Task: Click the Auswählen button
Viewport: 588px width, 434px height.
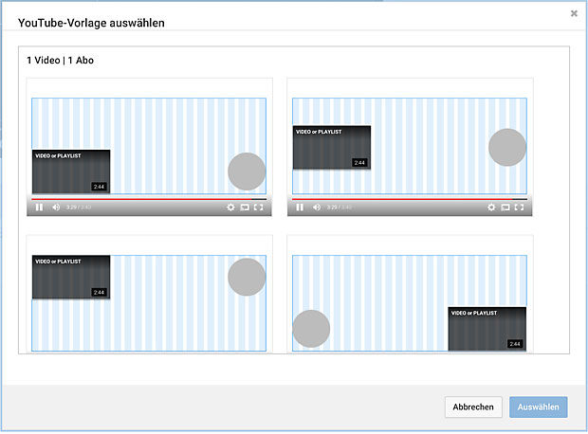Action: tap(538, 407)
